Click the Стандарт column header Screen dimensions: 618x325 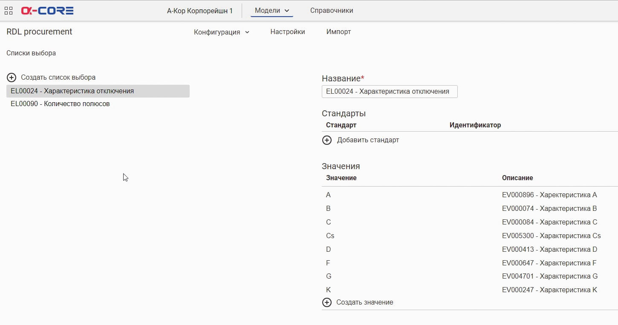tap(341, 125)
